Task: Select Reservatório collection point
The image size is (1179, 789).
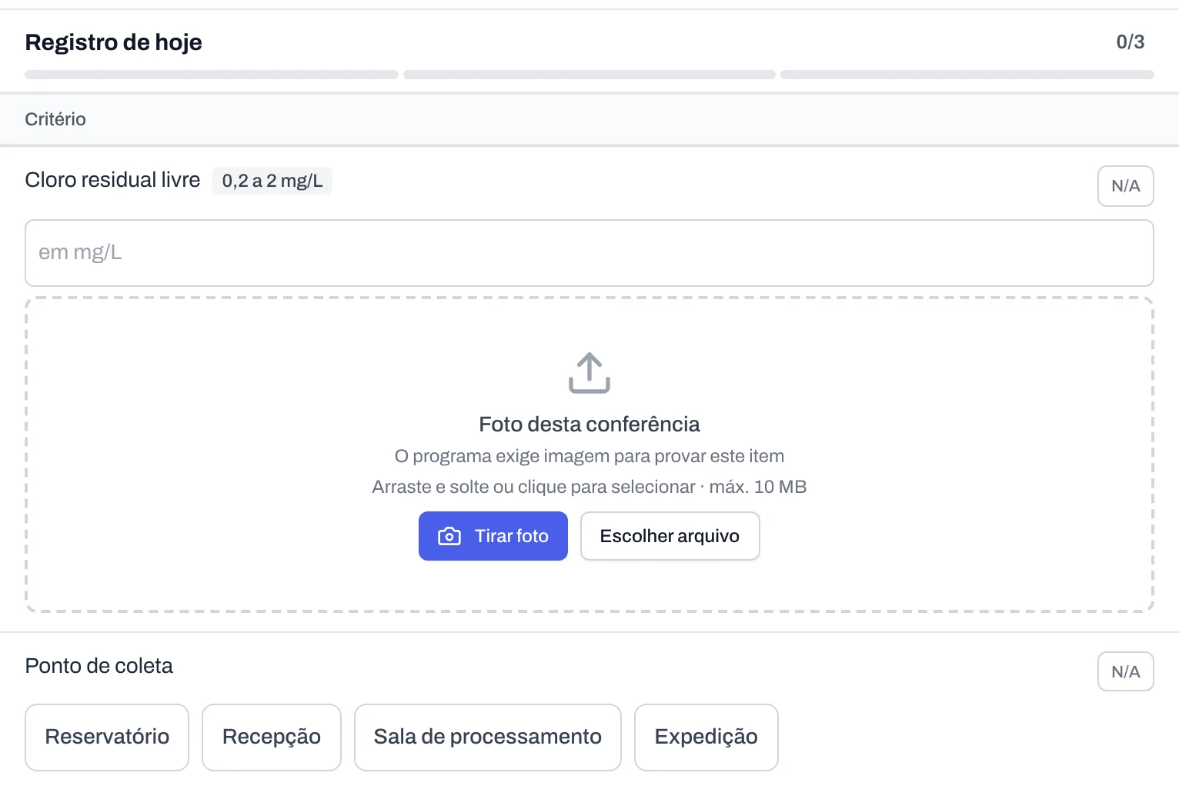Action: tap(107, 737)
